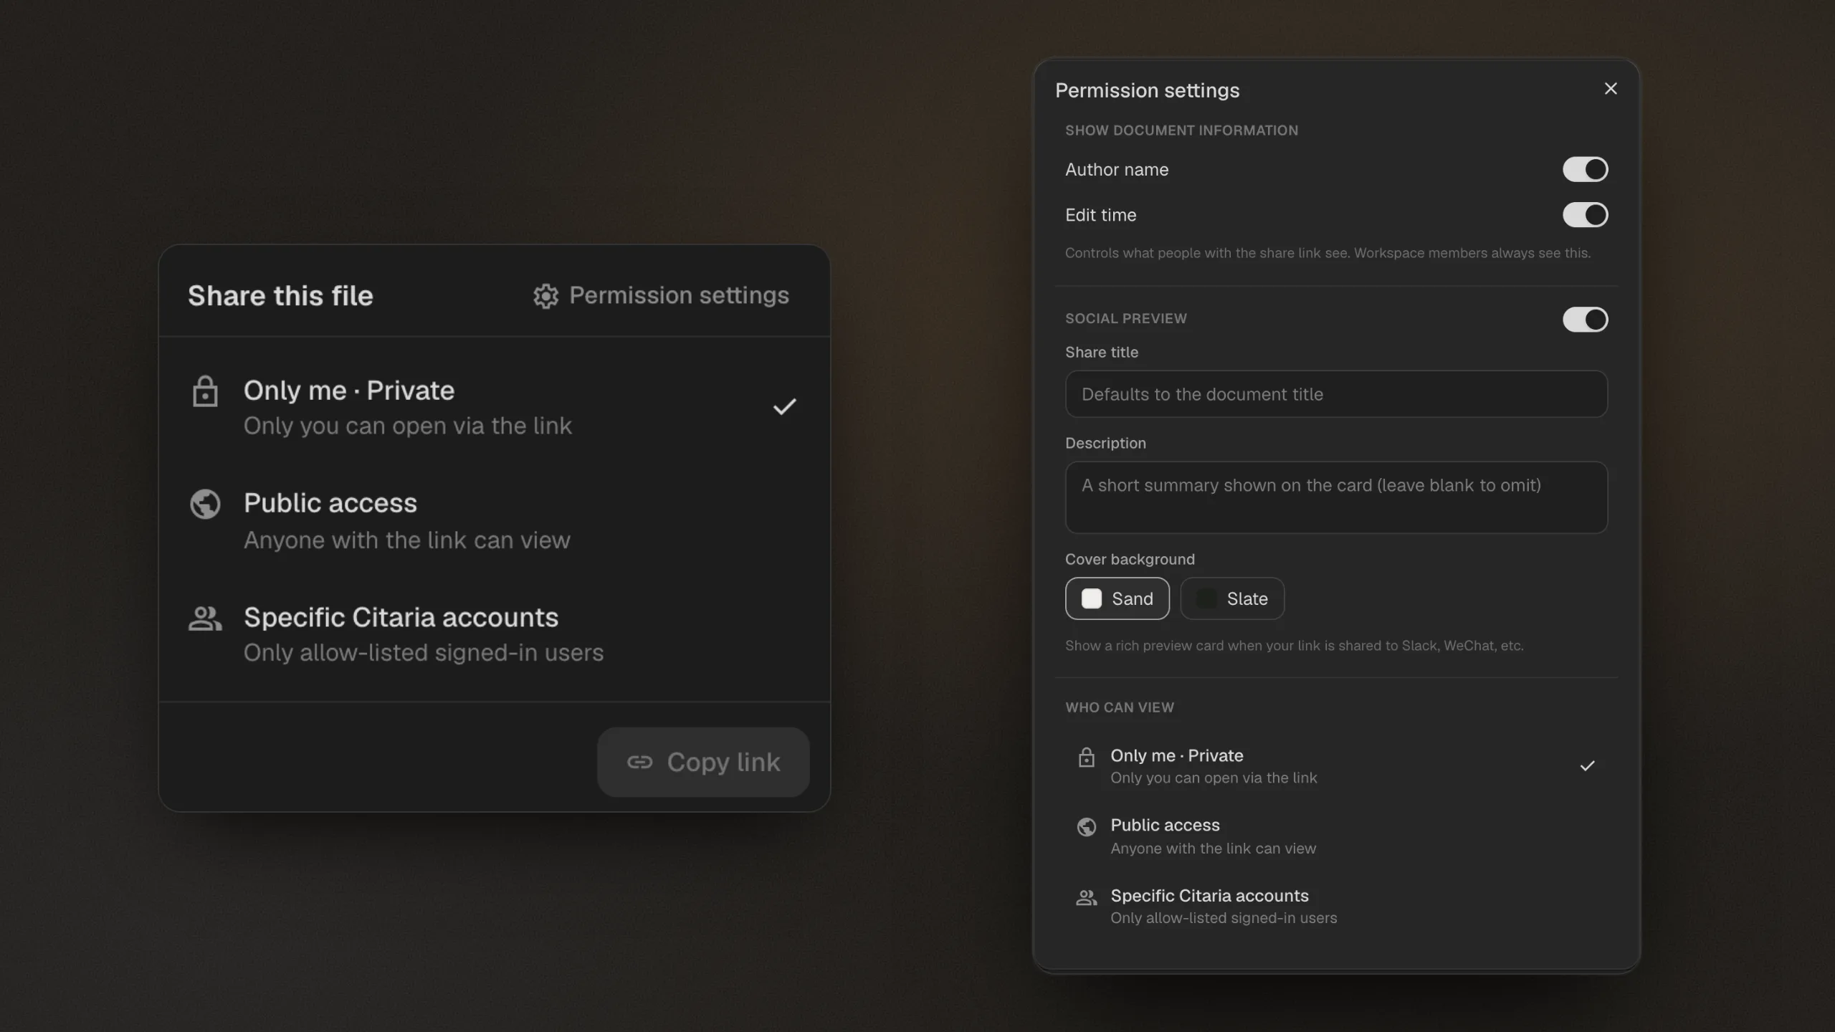Click the globe icon in the Share this file card
Screen dimensions: 1835x1032
click(205, 504)
